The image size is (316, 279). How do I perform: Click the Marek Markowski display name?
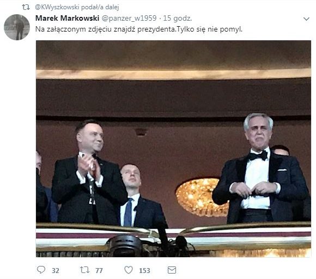pyautogui.click(x=68, y=18)
